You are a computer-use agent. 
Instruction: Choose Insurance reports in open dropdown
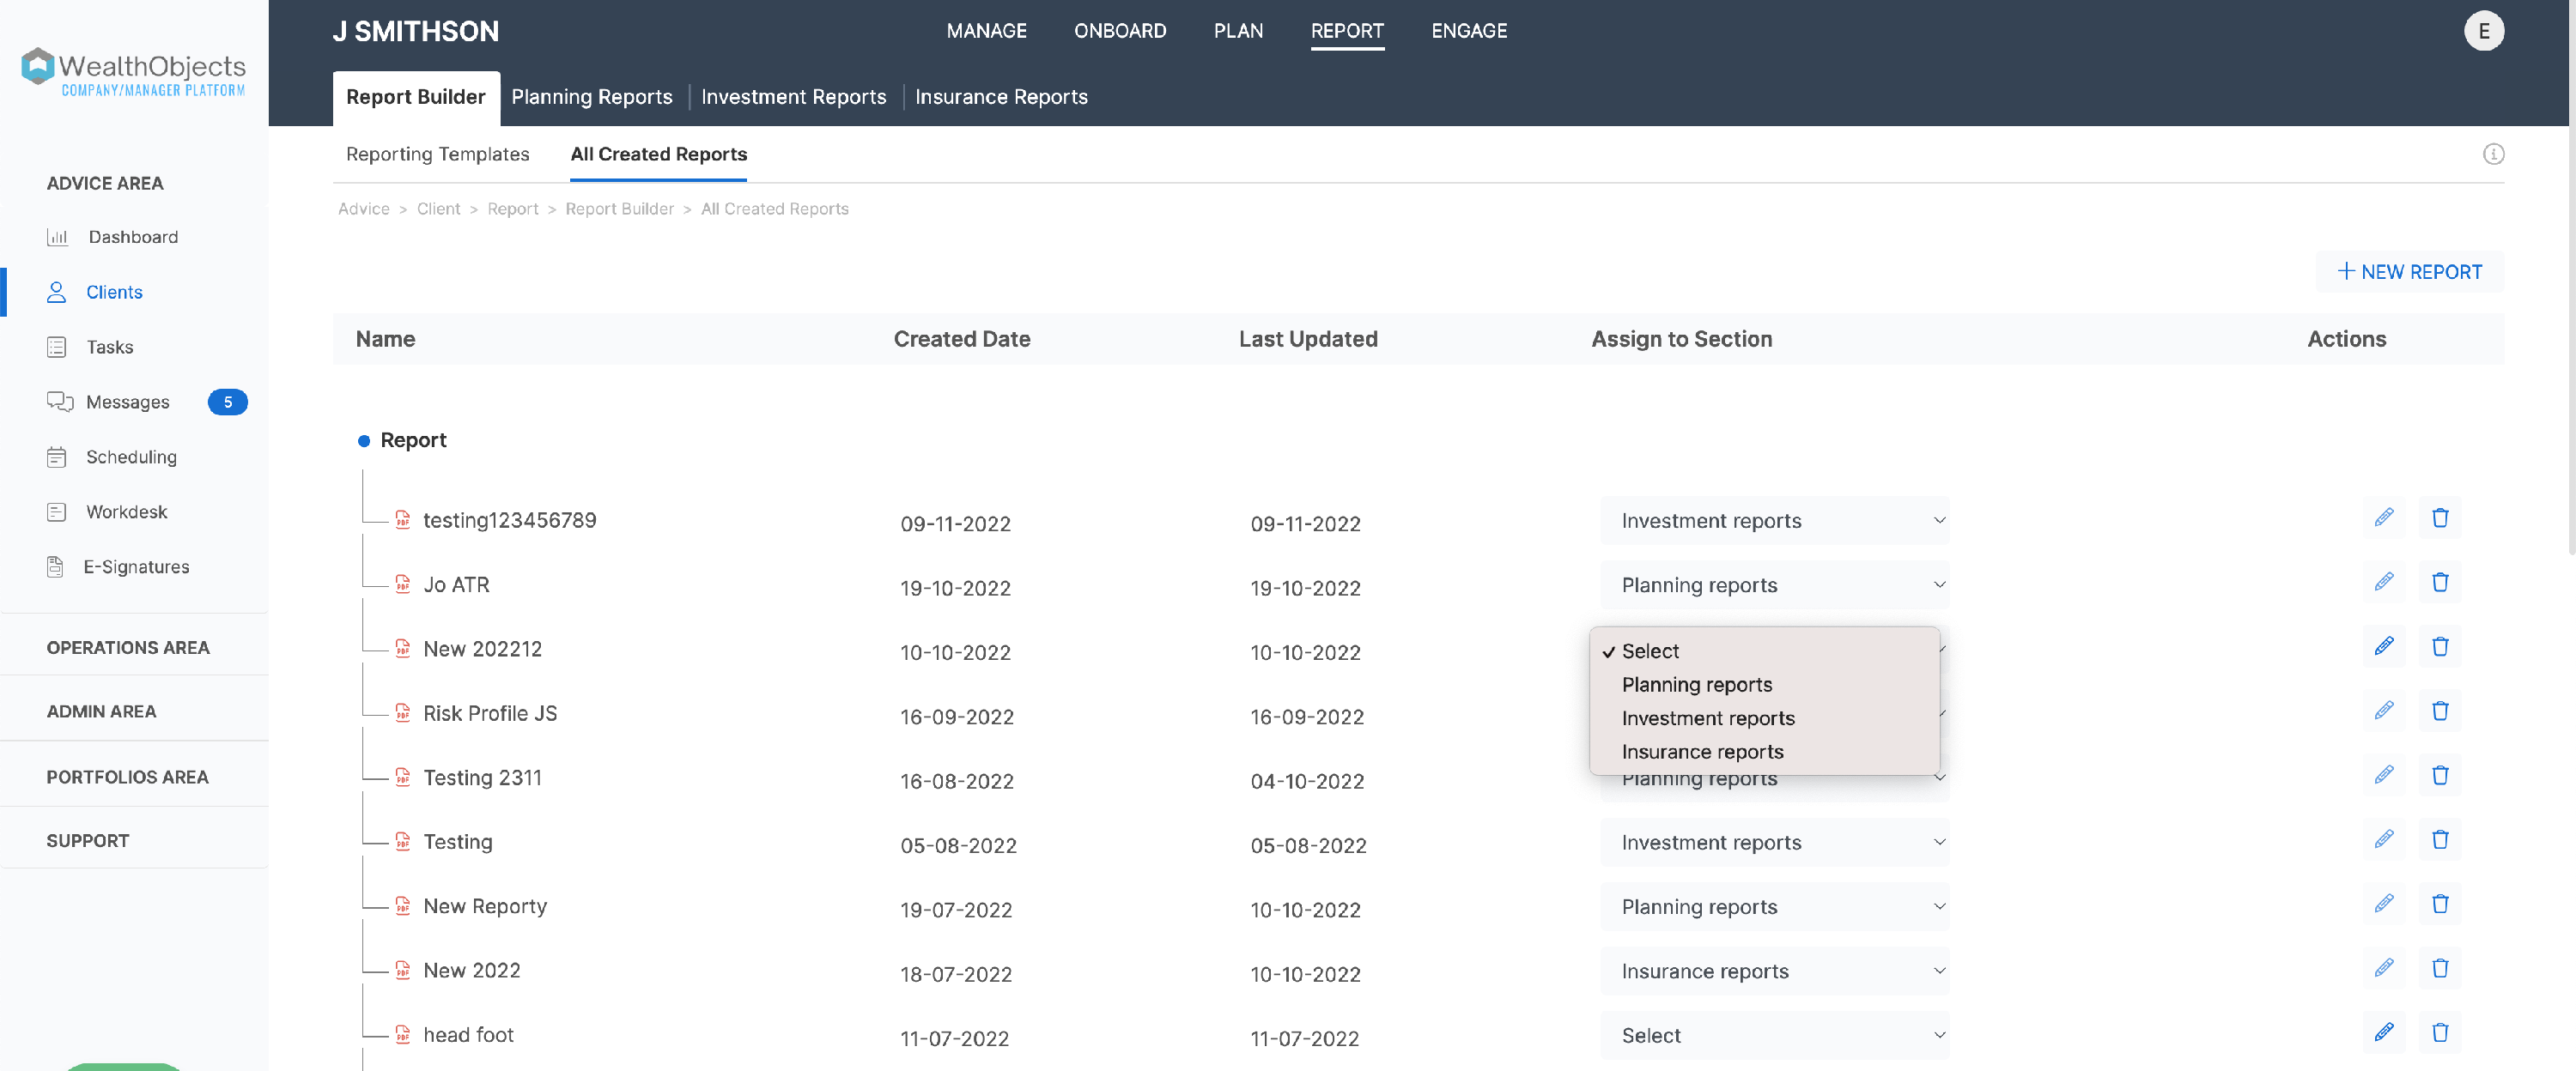pyautogui.click(x=1764, y=753)
